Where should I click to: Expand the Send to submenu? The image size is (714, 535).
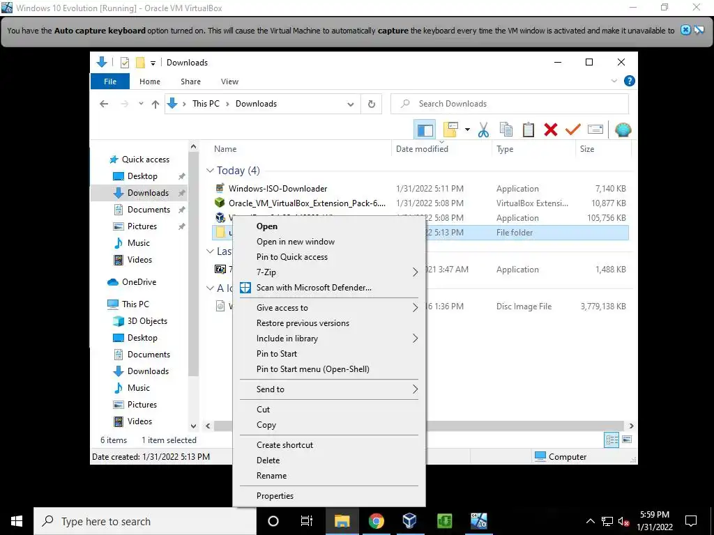click(x=329, y=389)
